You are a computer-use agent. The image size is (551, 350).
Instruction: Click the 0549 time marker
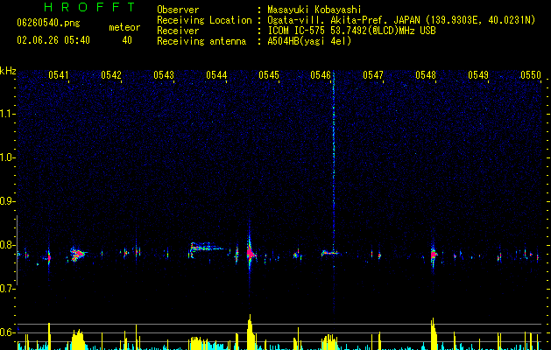[478, 75]
